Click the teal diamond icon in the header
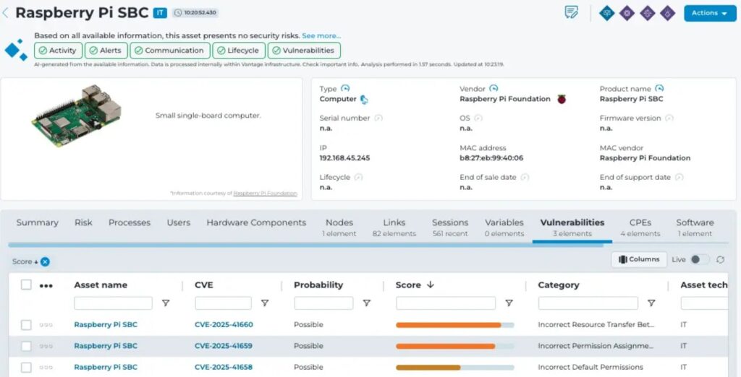 [x=606, y=13]
